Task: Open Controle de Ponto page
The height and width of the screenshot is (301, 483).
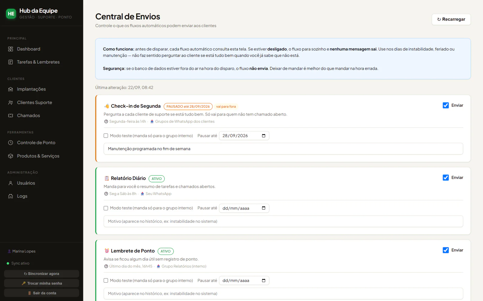Action: click(42, 143)
